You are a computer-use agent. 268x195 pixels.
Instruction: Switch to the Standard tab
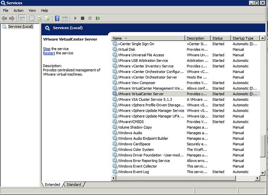[x=74, y=185]
